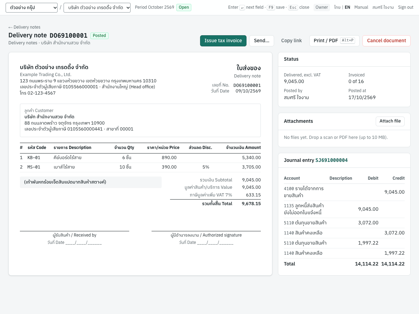This screenshot has width=419, height=314.
Task: Click the Owner role badge
Action: click(322, 7)
